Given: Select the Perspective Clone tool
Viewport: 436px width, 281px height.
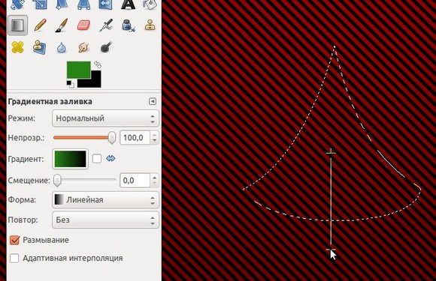Looking at the screenshot, I should 40,47.
